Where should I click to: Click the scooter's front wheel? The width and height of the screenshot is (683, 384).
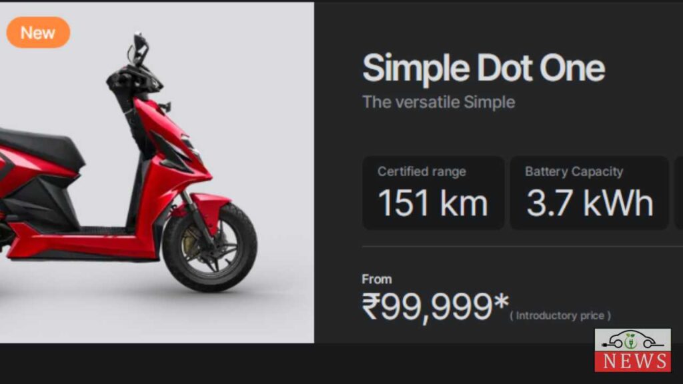pos(210,247)
